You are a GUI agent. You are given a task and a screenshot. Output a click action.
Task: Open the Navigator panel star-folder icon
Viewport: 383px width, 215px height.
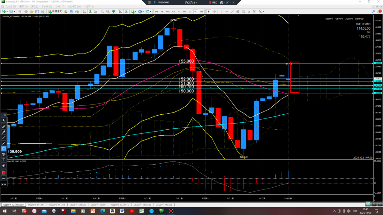[x=31, y=11]
